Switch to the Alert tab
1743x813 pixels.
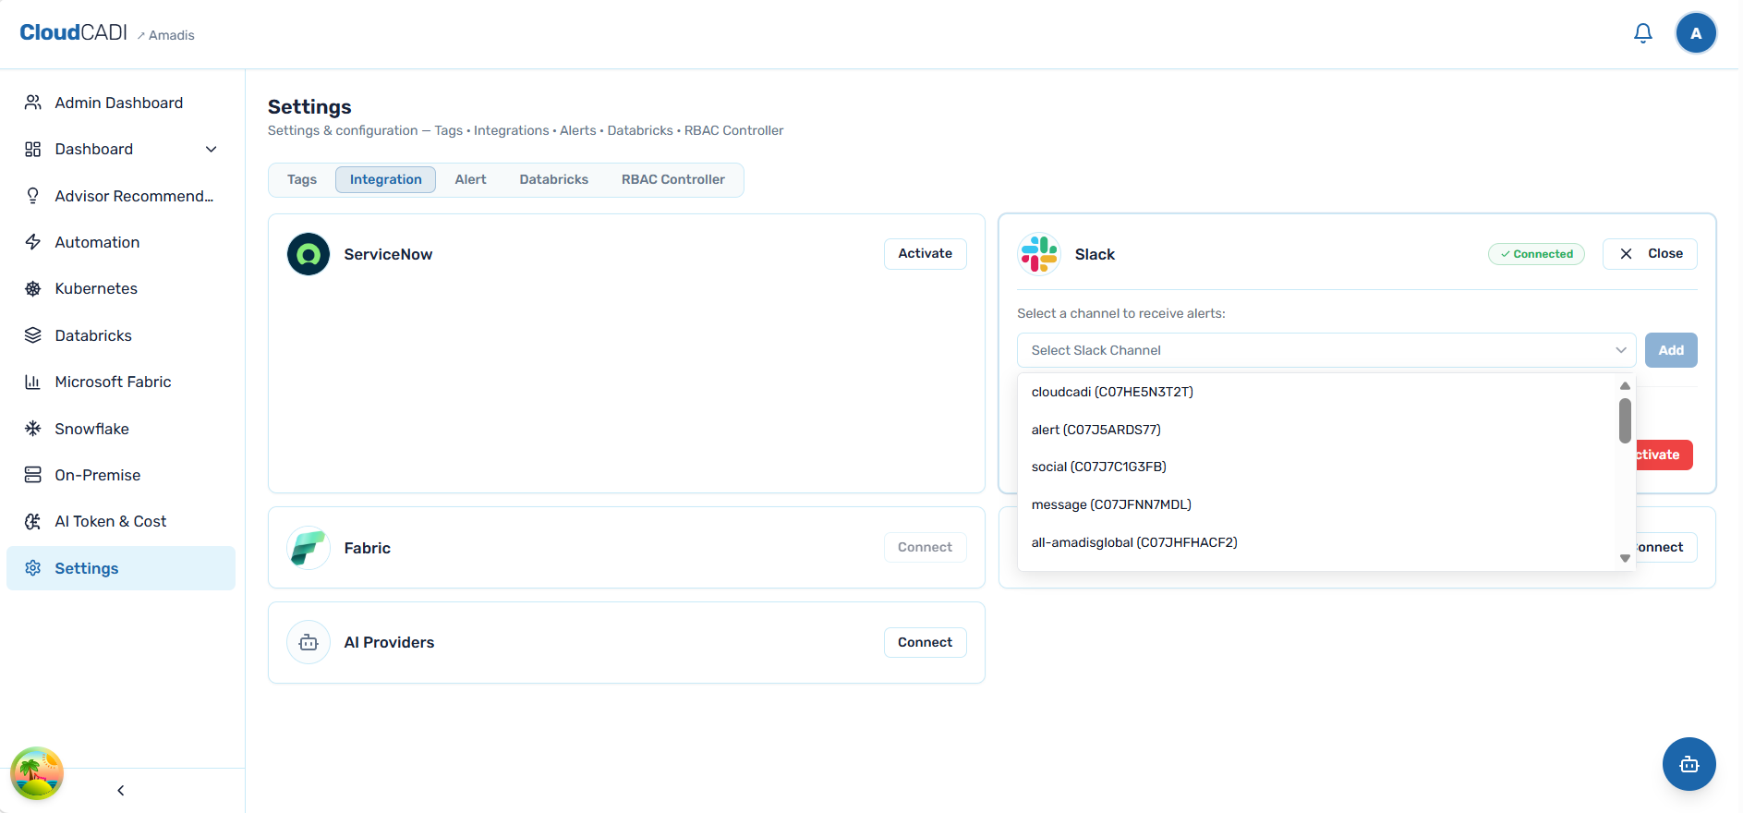470,179
